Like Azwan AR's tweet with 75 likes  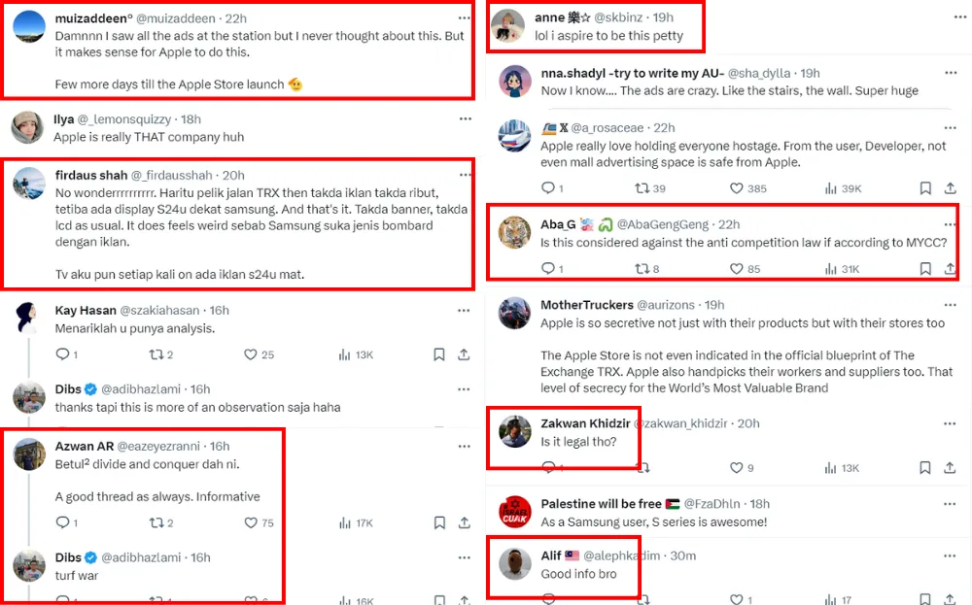pyautogui.click(x=251, y=522)
